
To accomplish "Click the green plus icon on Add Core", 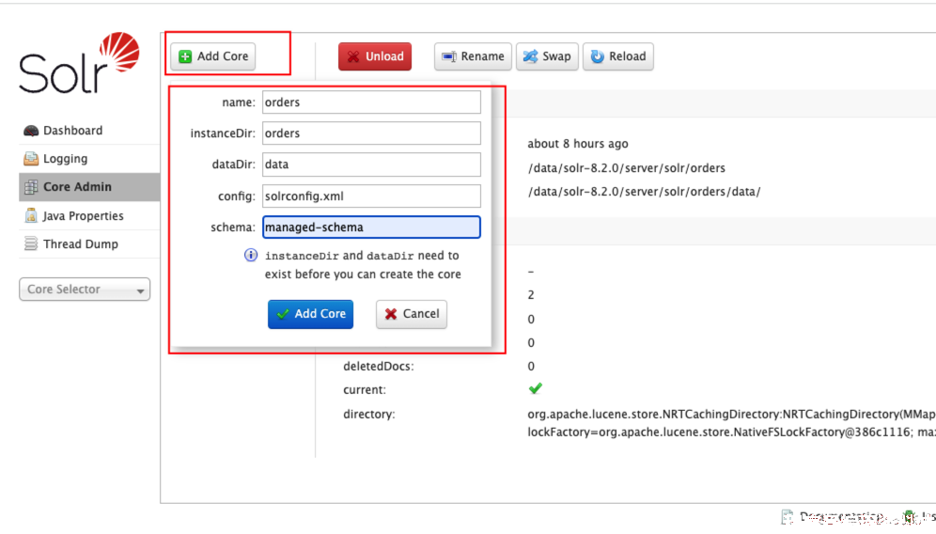I will [x=185, y=56].
